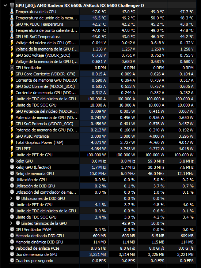Image resolution: width=201 pixels, height=268 pixels.
Task: Click the gauge icon beside Cuadros por segundo
Action: [x=12, y=260]
